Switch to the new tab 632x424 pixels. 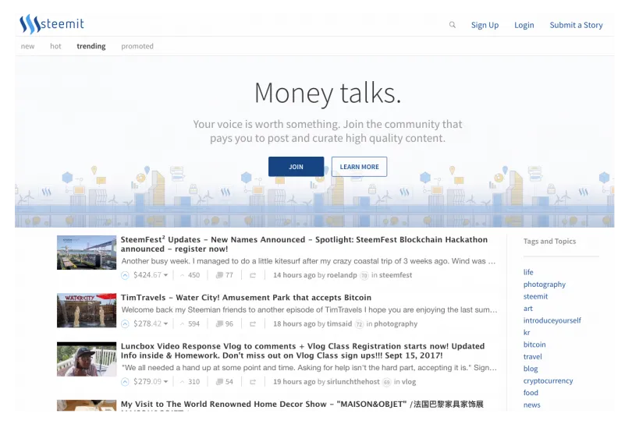pyautogui.click(x=28, y=46)
